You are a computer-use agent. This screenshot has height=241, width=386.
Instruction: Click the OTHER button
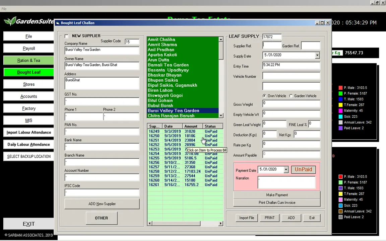(x=102, y=218)
